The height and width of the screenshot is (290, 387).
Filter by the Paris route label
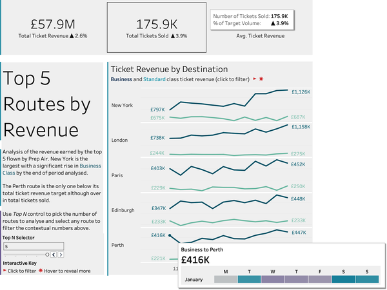[118, 175]
